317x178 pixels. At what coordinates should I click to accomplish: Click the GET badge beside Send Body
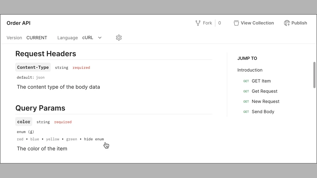pos(246,112)
